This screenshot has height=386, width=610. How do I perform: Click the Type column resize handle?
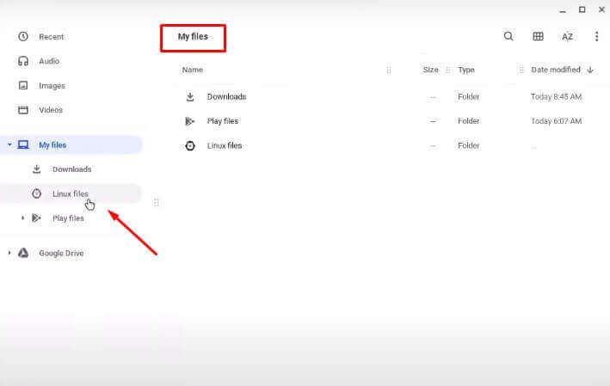coord(521,70)
